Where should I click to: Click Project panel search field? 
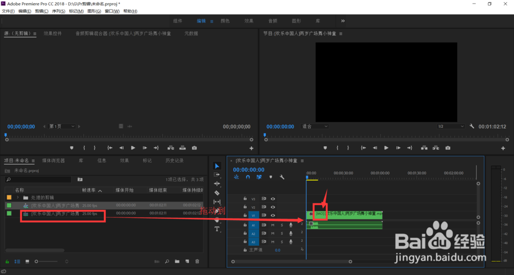tap(38, 180)
